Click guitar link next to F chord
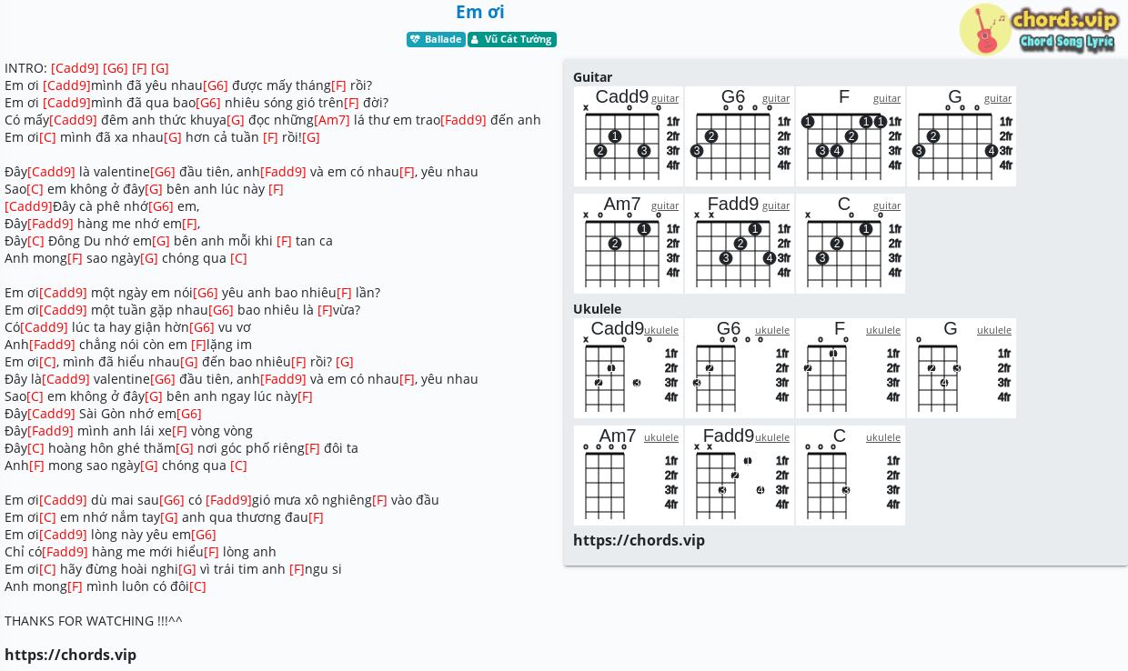1128x671 pixels. pyautogui.click(x=887, y=98)
